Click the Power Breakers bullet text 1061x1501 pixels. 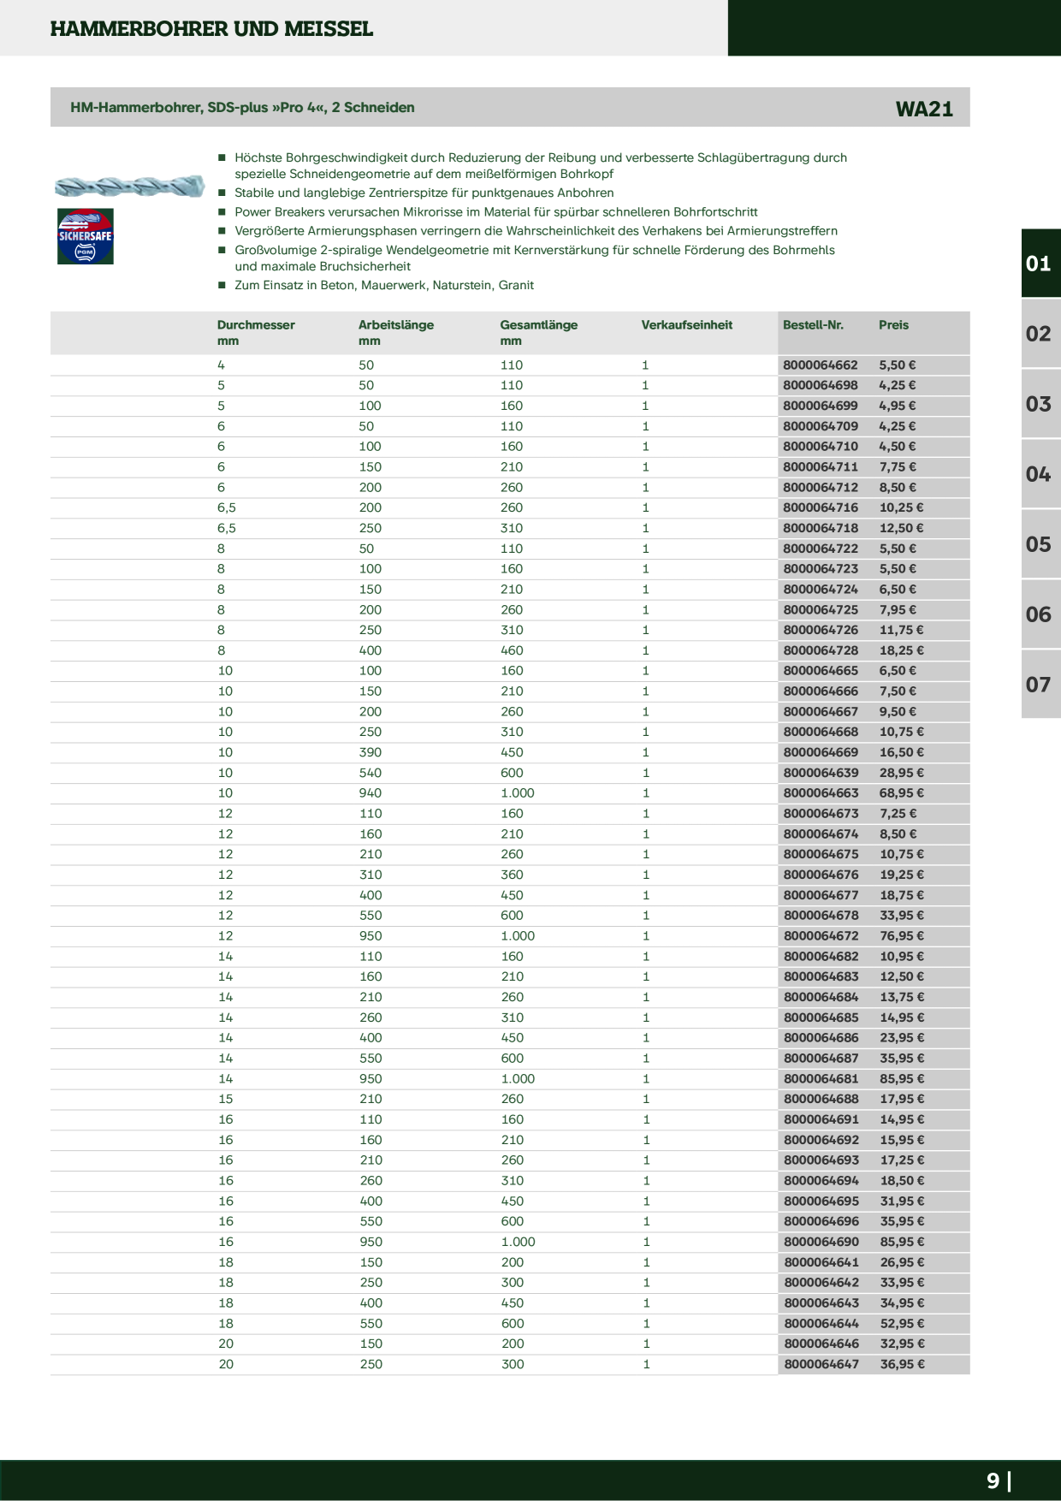(x=496, y=212)
